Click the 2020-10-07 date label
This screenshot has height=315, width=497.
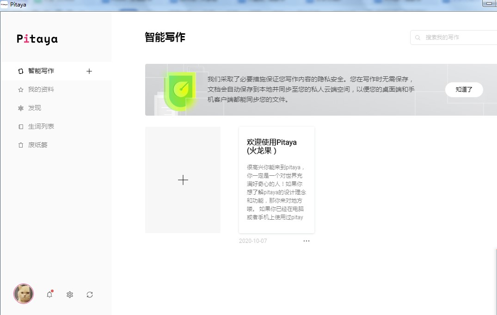[x=253, y=241]
